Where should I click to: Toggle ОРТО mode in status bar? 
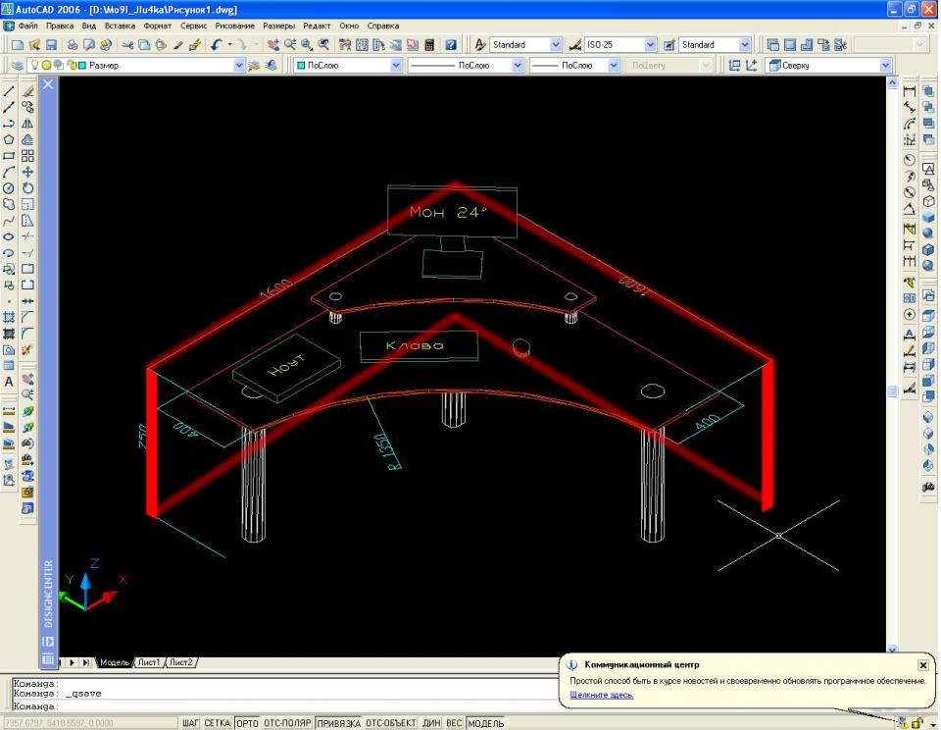click(x=247, y=723)
